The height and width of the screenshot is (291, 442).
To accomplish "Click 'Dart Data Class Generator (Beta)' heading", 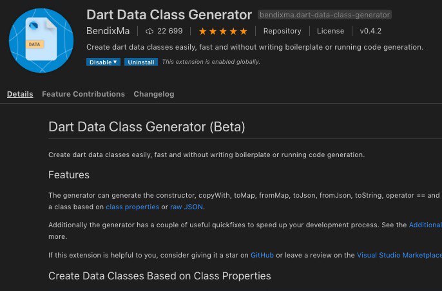I will point(147,127).
